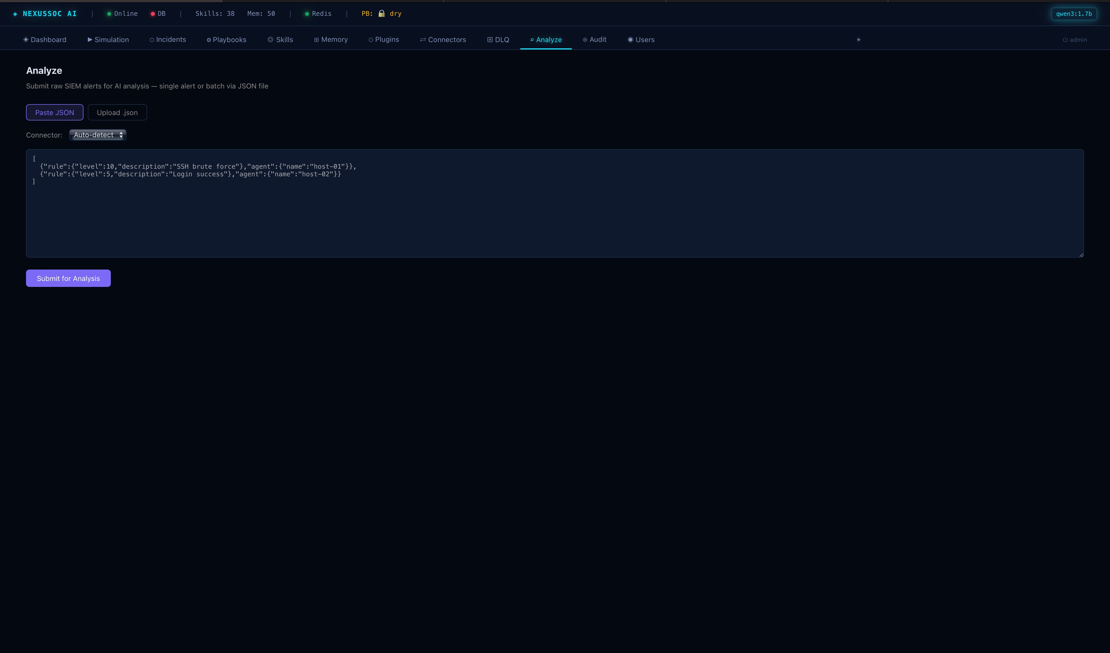Viewport: 1110px width, 653px height.
Task: Click the "Connector:" label
Action: tap(44, 135)
